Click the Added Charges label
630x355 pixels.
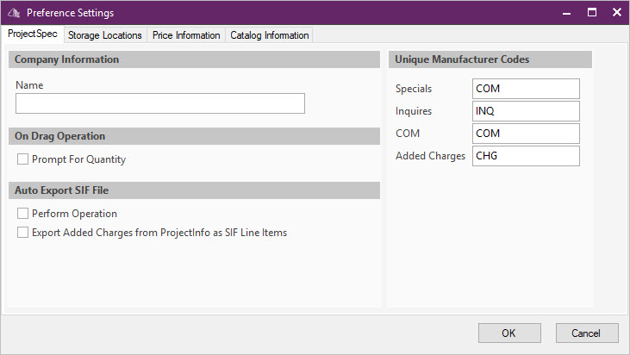point(430,156)
